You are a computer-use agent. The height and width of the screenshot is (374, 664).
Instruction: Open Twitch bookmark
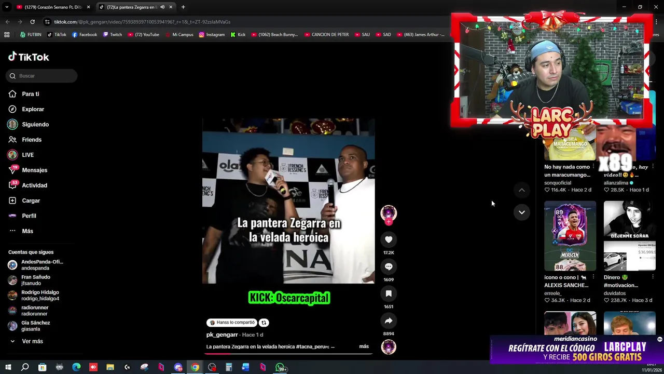pyautogui.click(x=113, y=35)
